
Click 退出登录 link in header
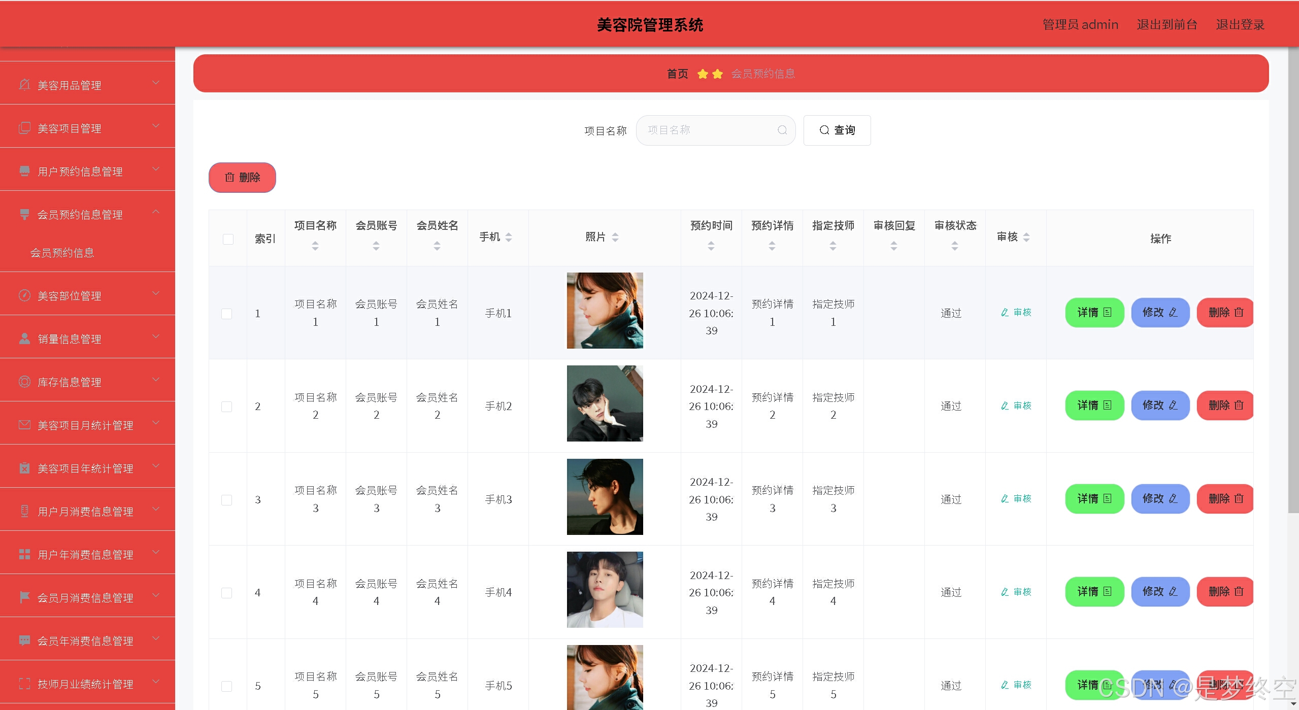(x=1240, y=24)
